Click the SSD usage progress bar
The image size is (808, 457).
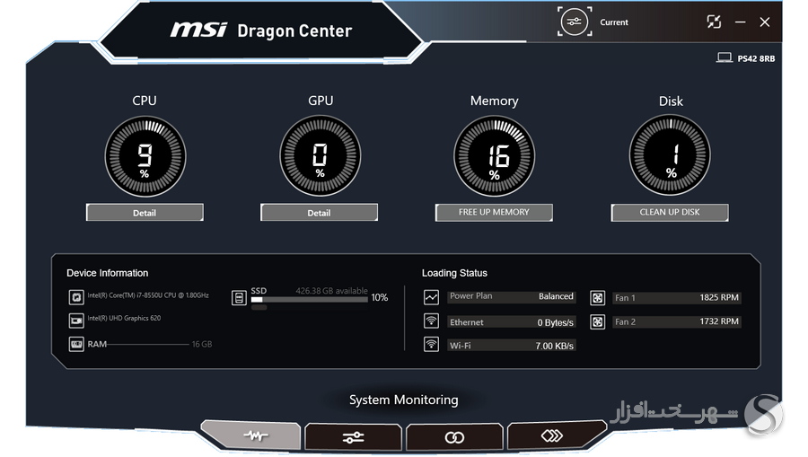coord(309,299)
